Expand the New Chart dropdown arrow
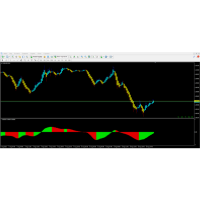The image size is (200, 200). point(4,57)
